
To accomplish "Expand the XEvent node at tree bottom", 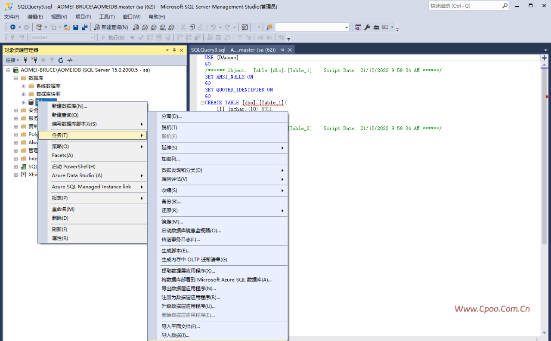I will (x=16, y=175).
